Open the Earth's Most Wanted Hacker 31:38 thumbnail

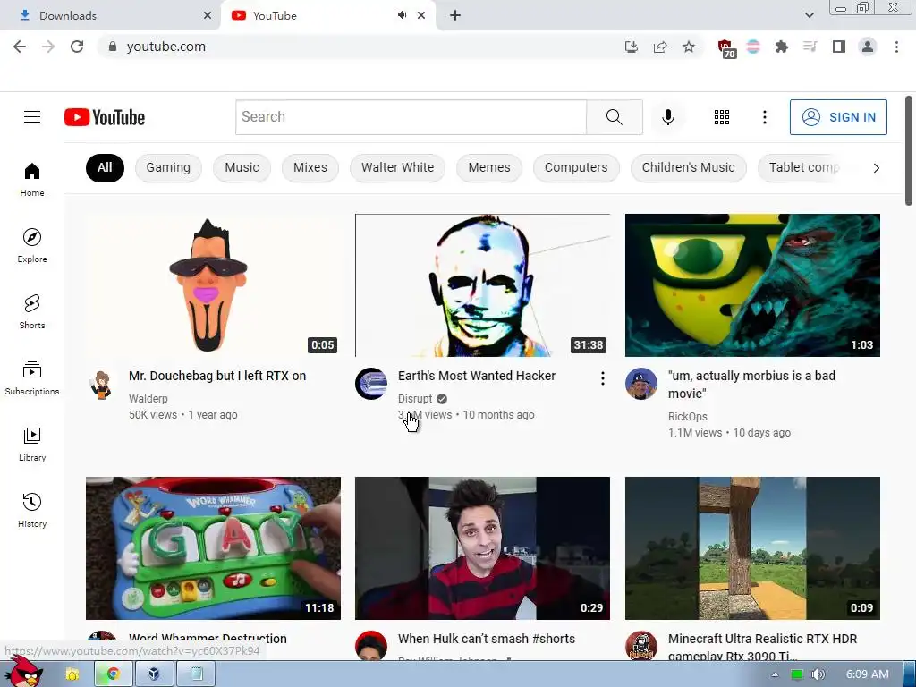[482, 285]
